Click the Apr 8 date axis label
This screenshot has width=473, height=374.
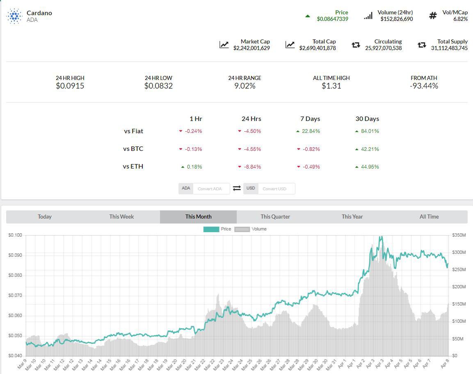tap(445, 363)
